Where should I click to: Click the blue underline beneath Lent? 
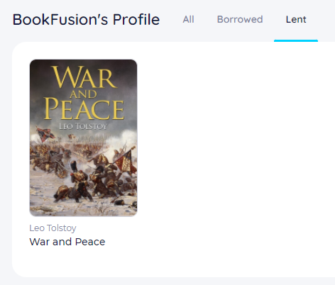296,40
